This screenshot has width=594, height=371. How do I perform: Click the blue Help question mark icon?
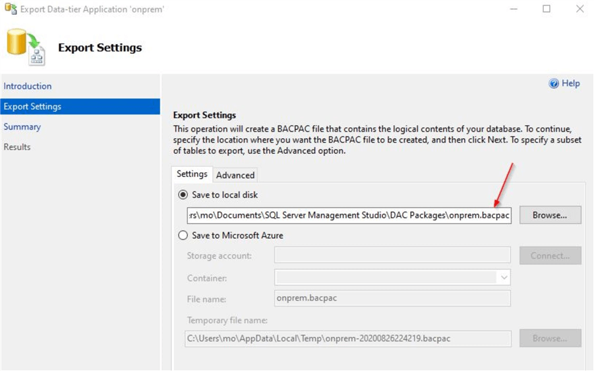click(554, 84)
